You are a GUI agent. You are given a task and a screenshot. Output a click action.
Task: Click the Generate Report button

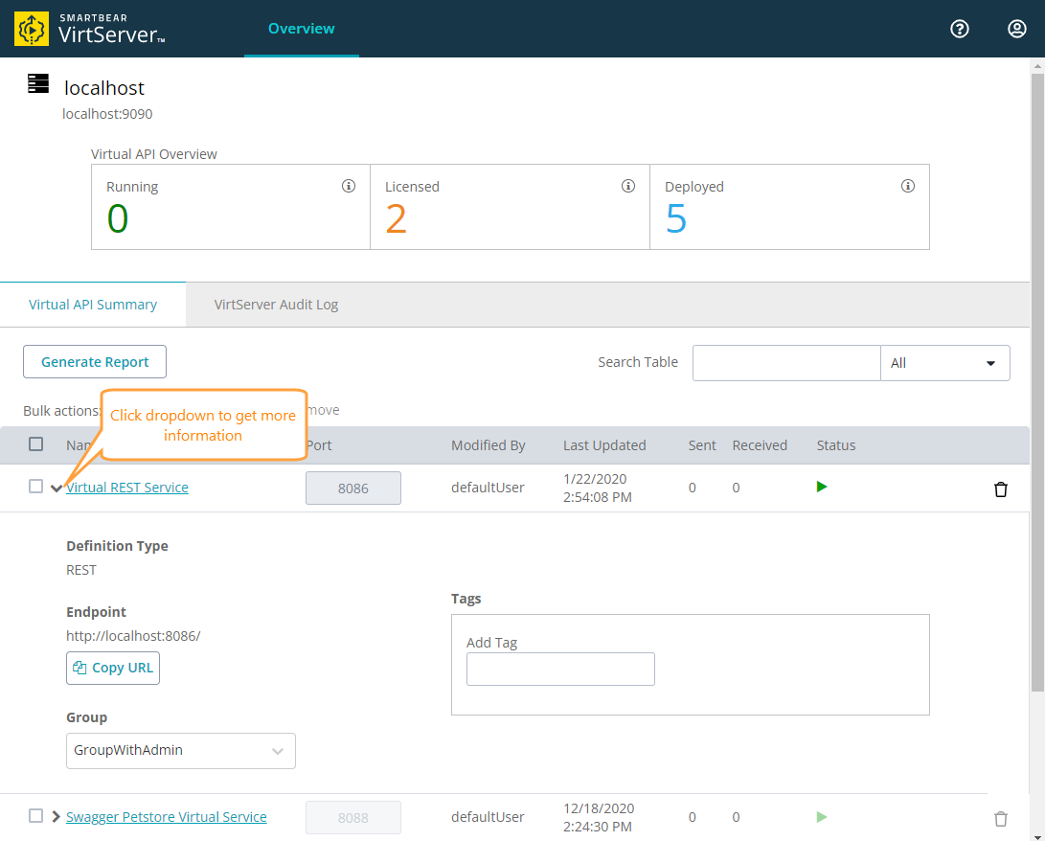tap(94, 362)
